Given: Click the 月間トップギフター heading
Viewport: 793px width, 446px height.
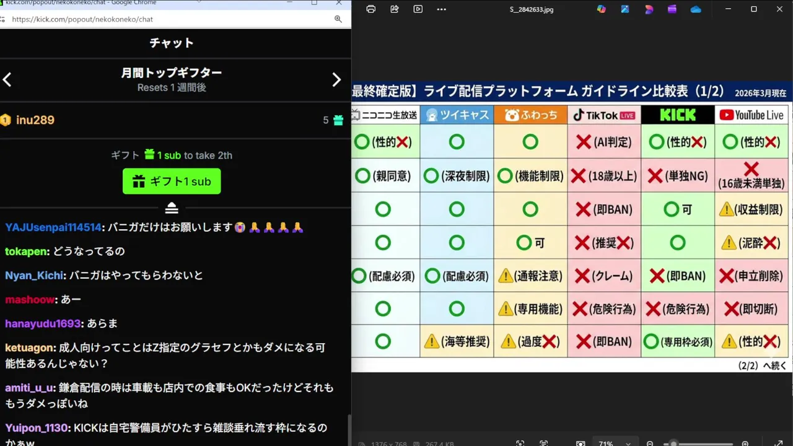Looking at the screenshot, I should click(172, 72).
